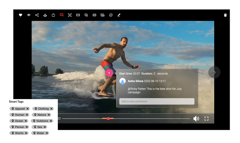This screenshot has height=143, width=240.
Task: Open the share icon in toolbar
Action: coord(37,15)
